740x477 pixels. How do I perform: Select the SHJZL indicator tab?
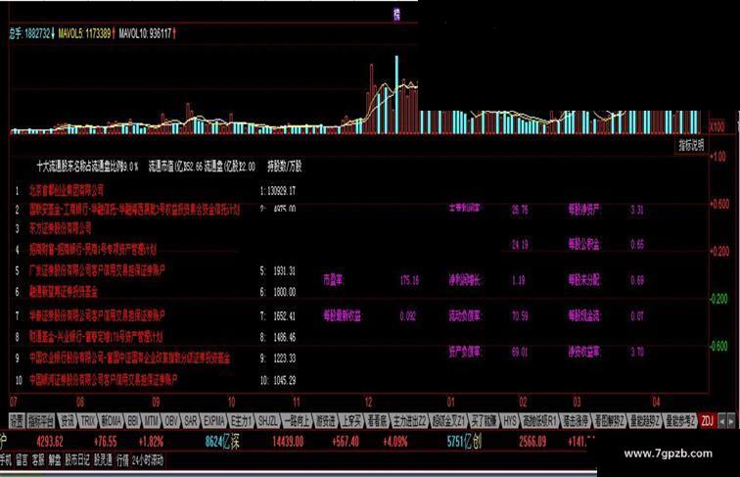click(268, 421)
